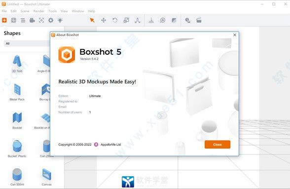Minimize the Boxshot Ultimate window

pos(262,4)
